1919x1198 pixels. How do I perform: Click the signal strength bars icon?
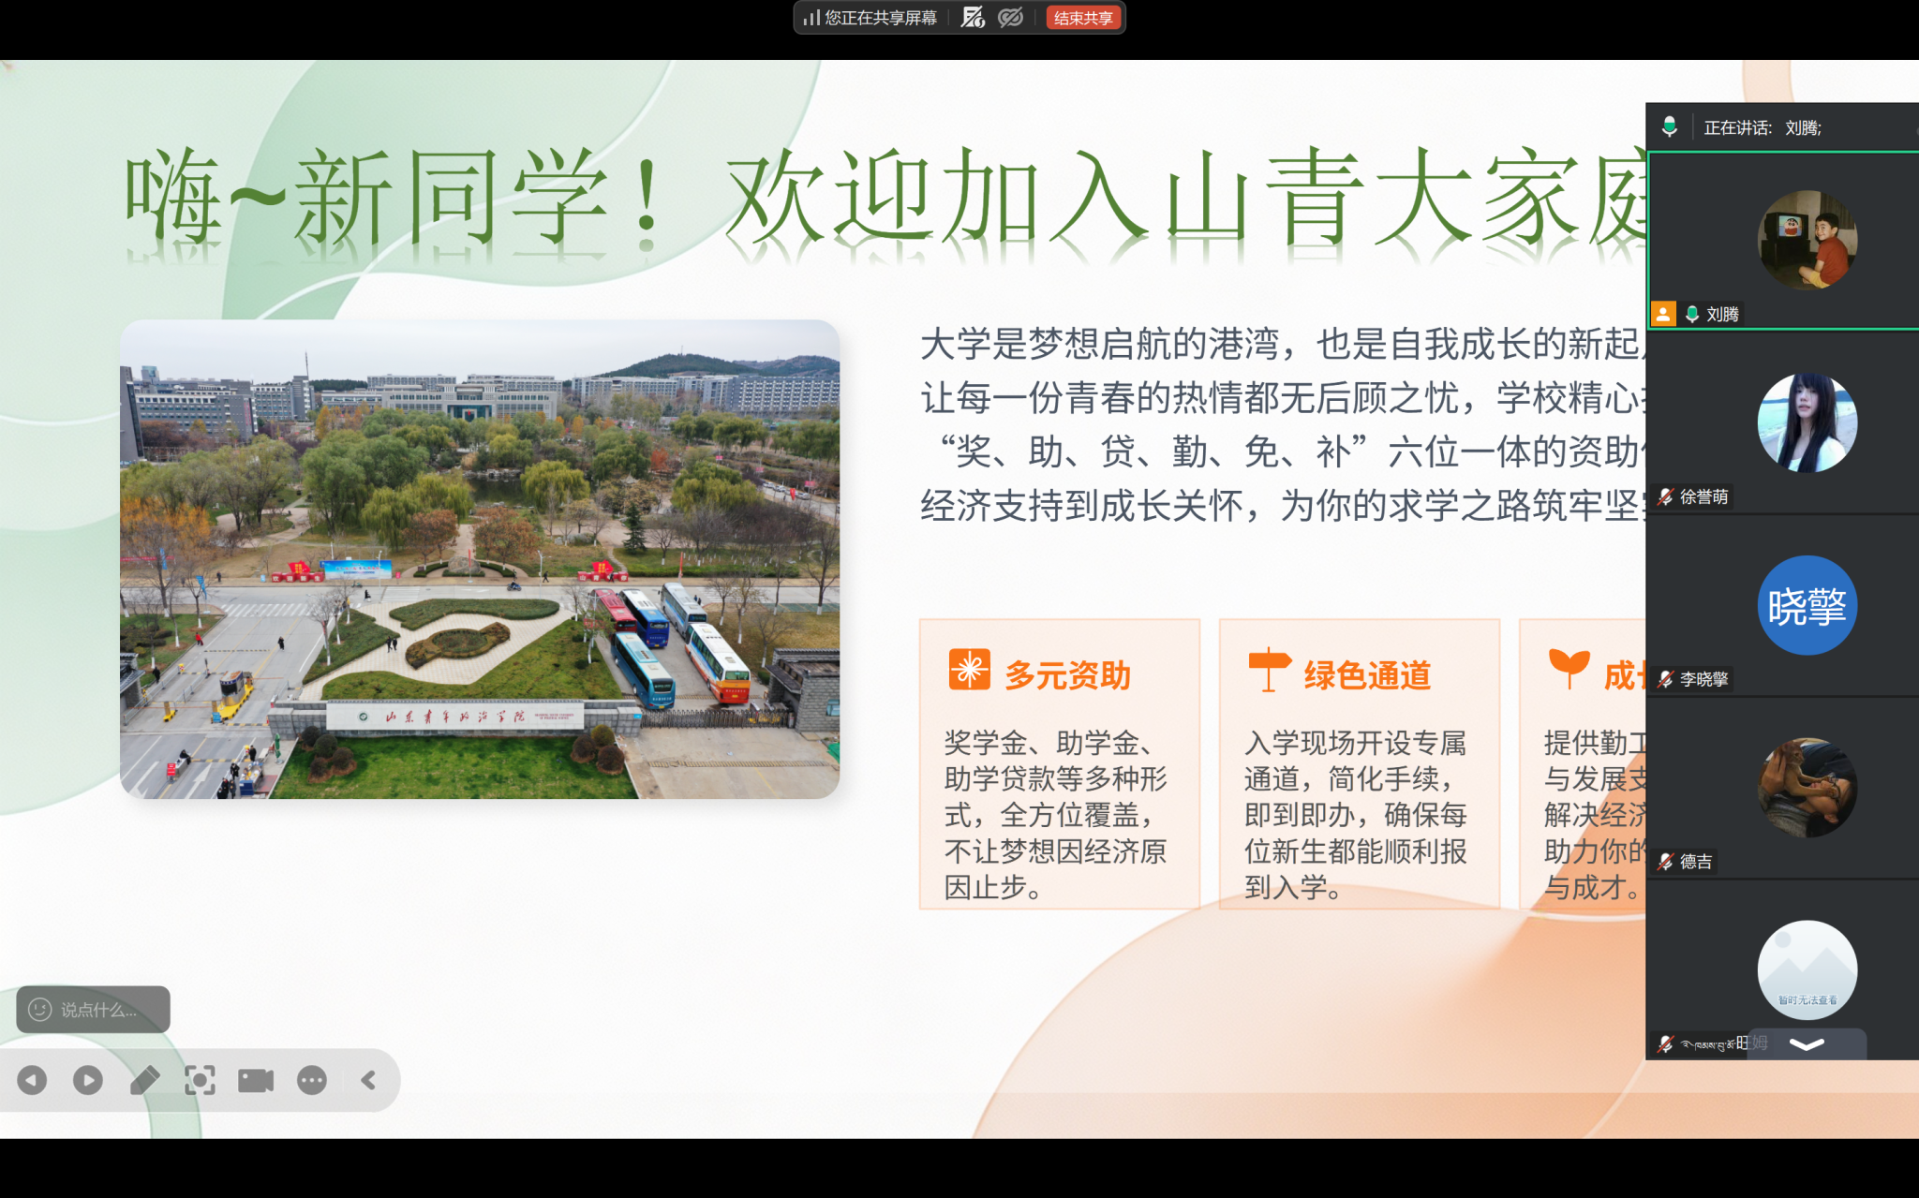pyautogui.click(x=811, y=18)
